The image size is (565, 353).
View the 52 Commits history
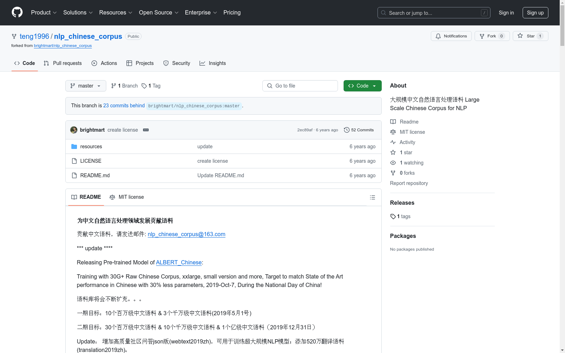(359, 130)
